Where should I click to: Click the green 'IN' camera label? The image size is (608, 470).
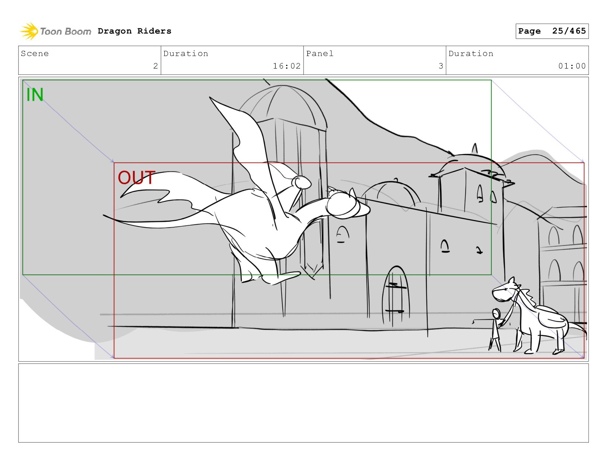[x=35, y=95]
